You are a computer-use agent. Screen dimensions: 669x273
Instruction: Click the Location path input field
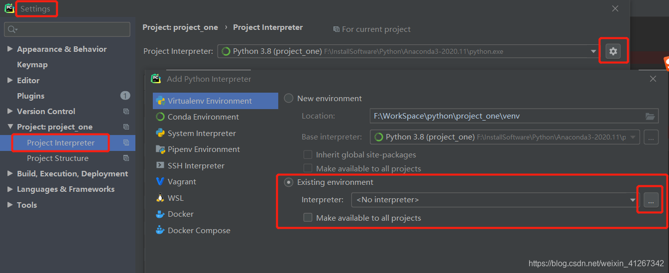click(x=514, y=116)
